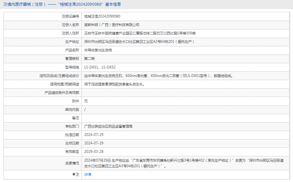Click the 生产地址 Shenzhen address value
The image size is (293, 182).
pos(139,41)
